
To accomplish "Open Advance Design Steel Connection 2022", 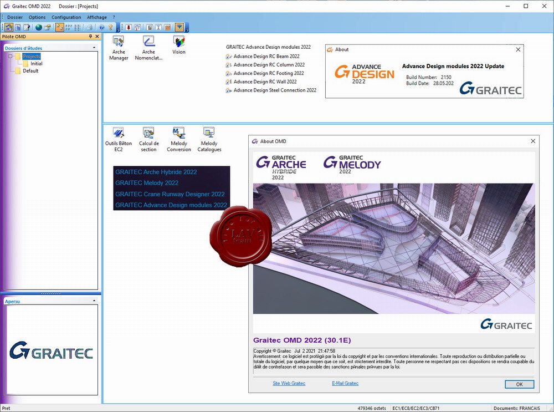I will click(271, 90).
